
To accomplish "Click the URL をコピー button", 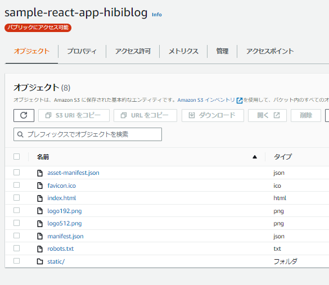I will coord(145,115).
